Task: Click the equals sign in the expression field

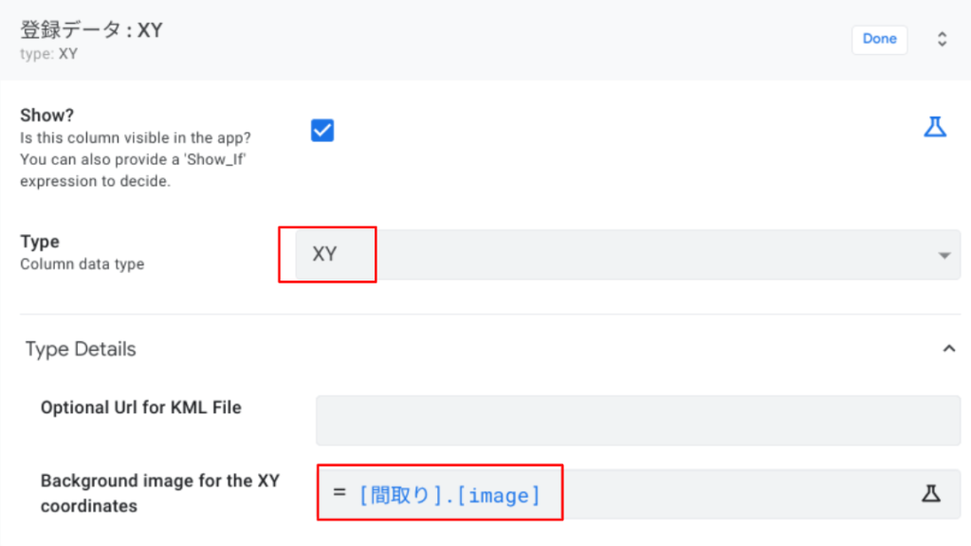Action: [x=339, y=493]
